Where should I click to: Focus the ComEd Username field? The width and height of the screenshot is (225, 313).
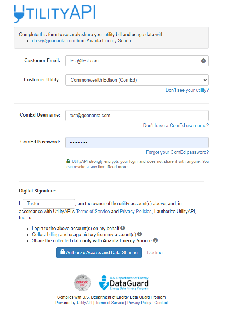137,116
